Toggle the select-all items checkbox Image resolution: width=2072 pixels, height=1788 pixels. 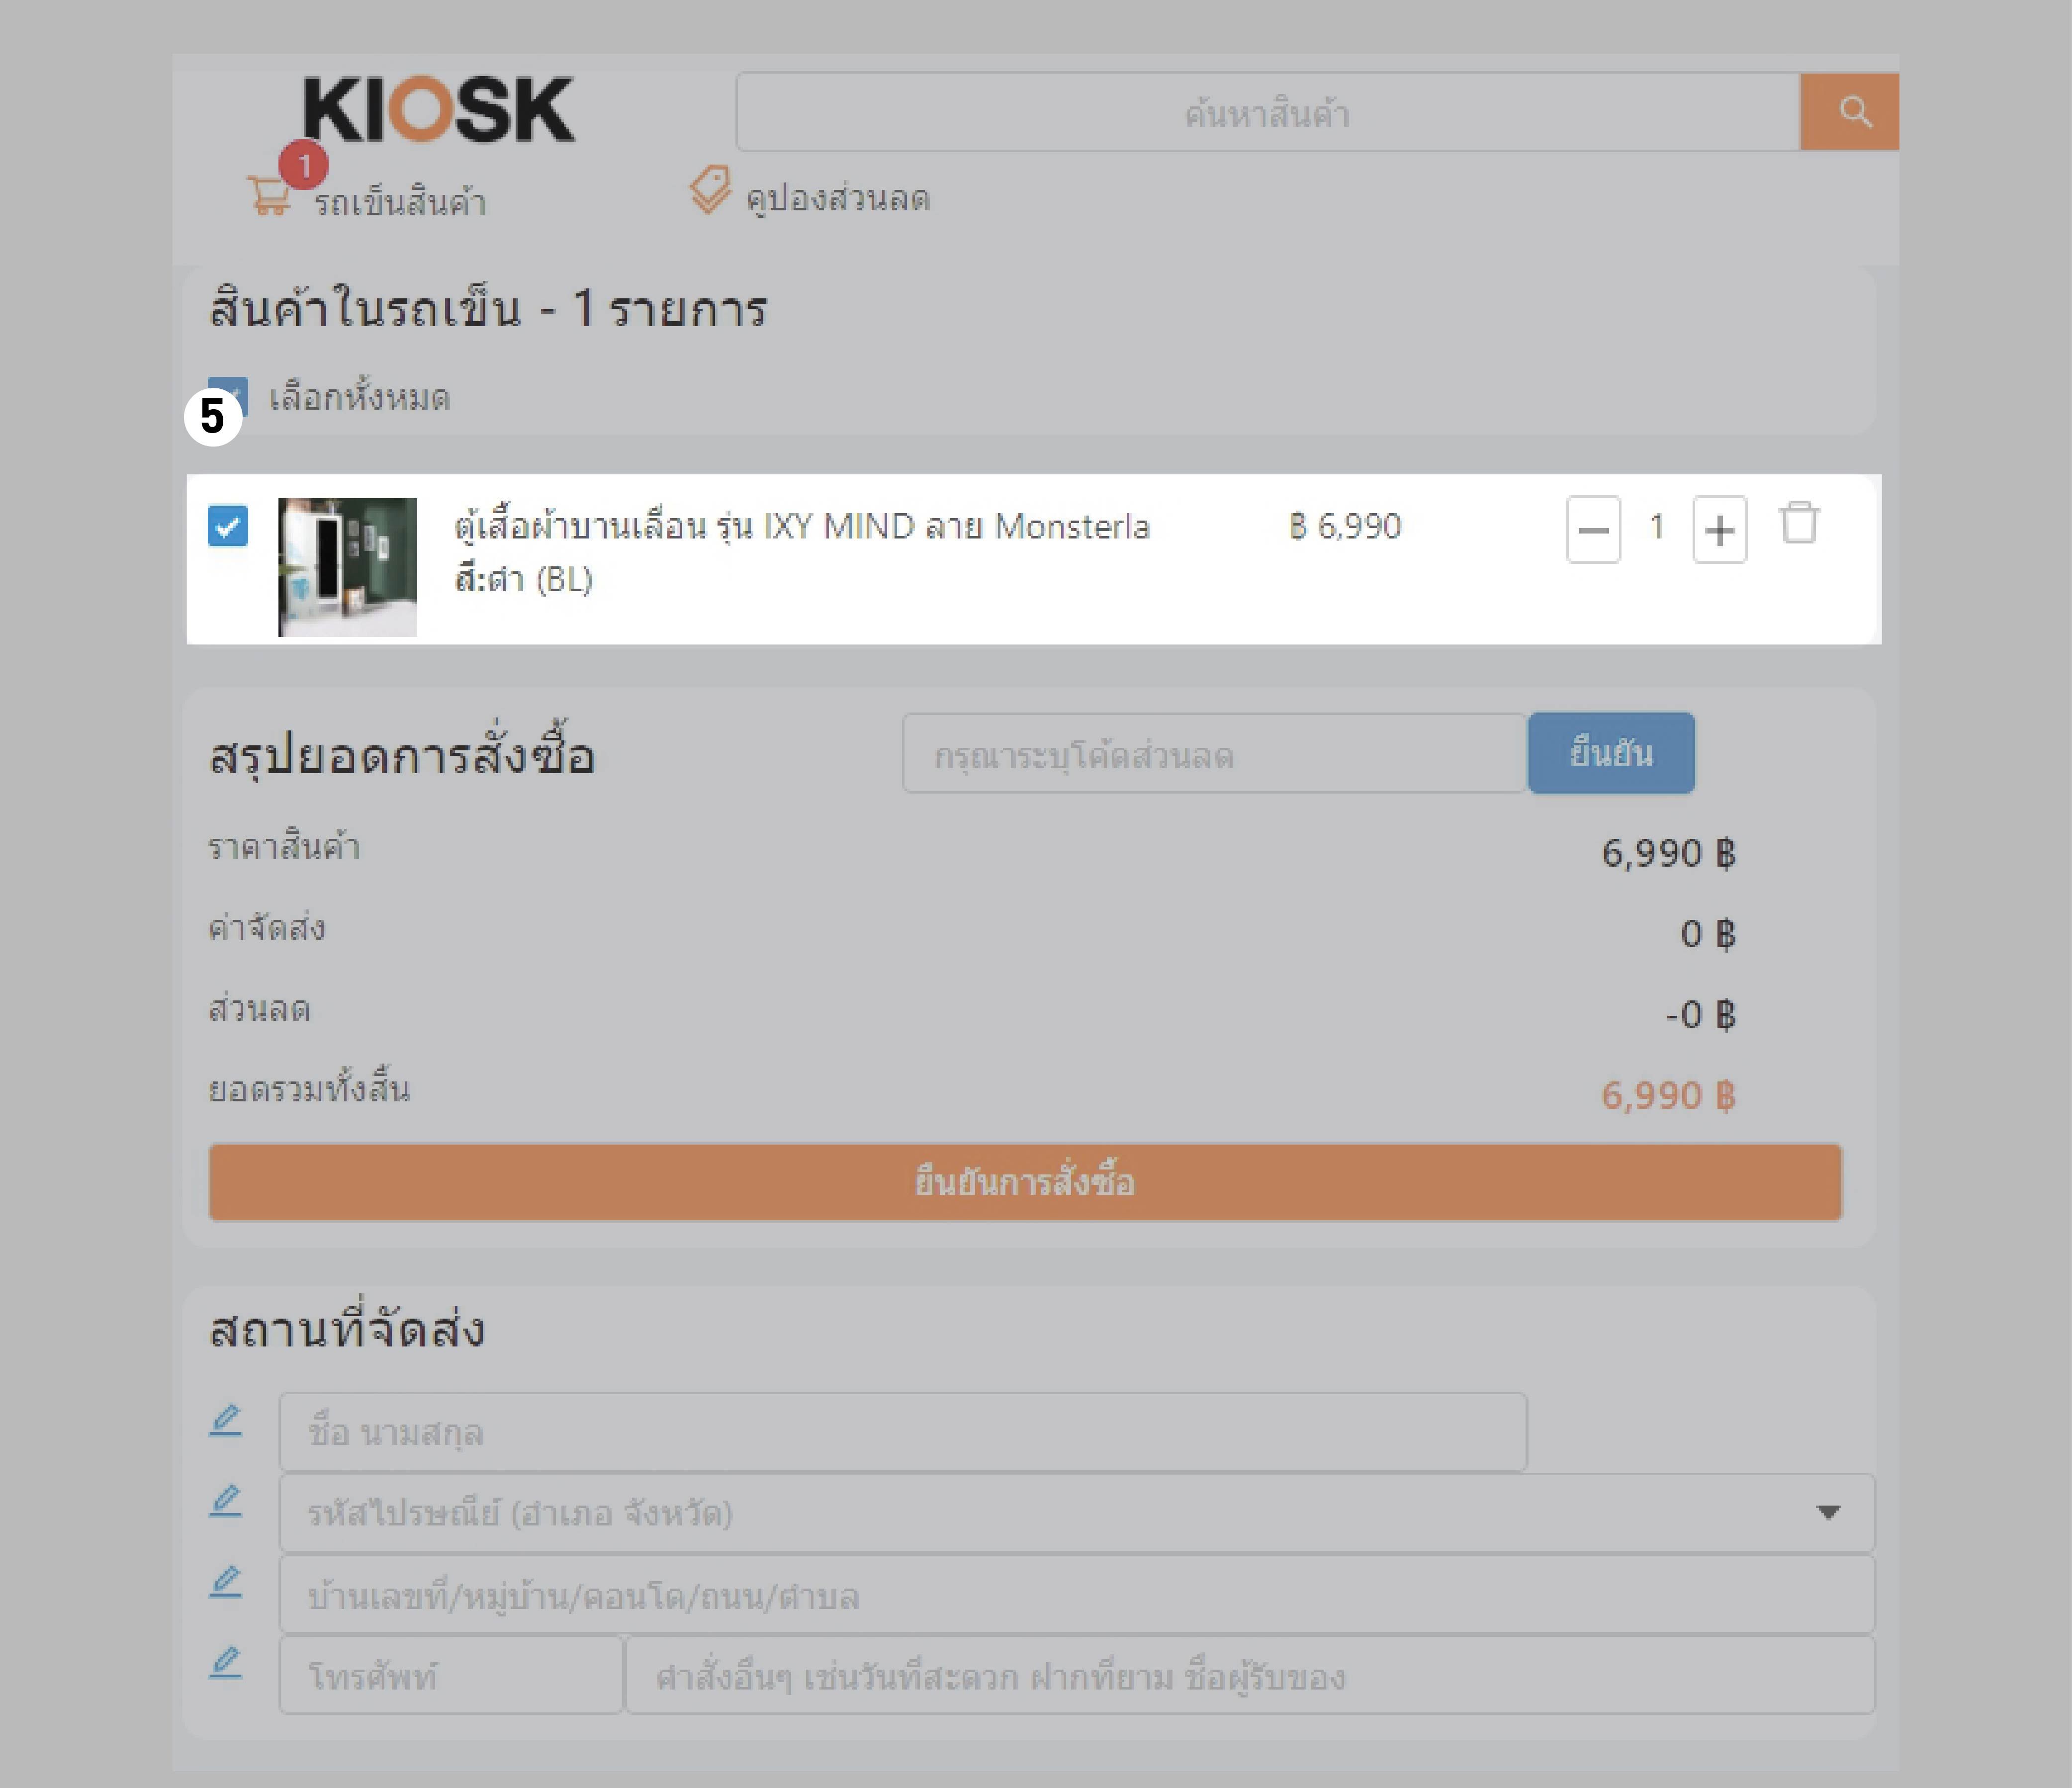pos(229,396)
